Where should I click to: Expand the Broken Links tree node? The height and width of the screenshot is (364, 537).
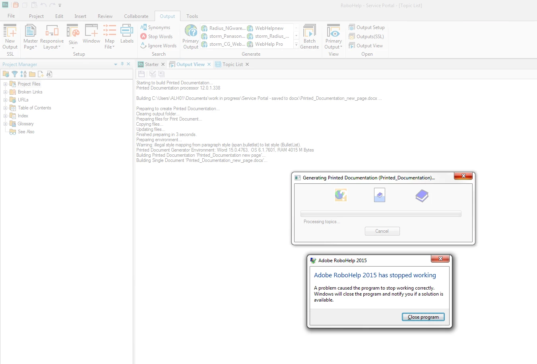[x=6, y=92]
